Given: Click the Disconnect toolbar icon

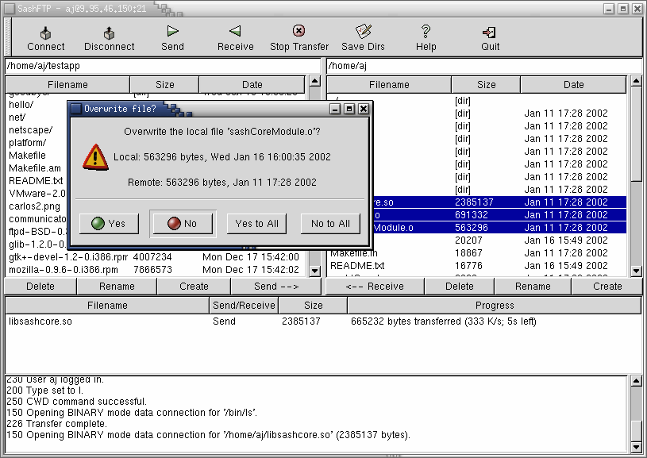Looking at the screenshot, I should [x=109, y=33].
